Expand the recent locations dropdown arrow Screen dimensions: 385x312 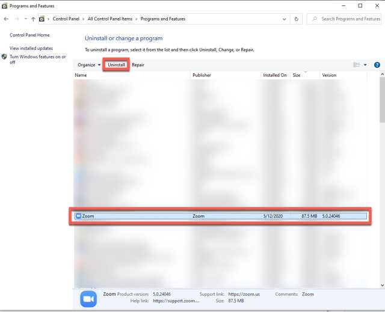25,19
